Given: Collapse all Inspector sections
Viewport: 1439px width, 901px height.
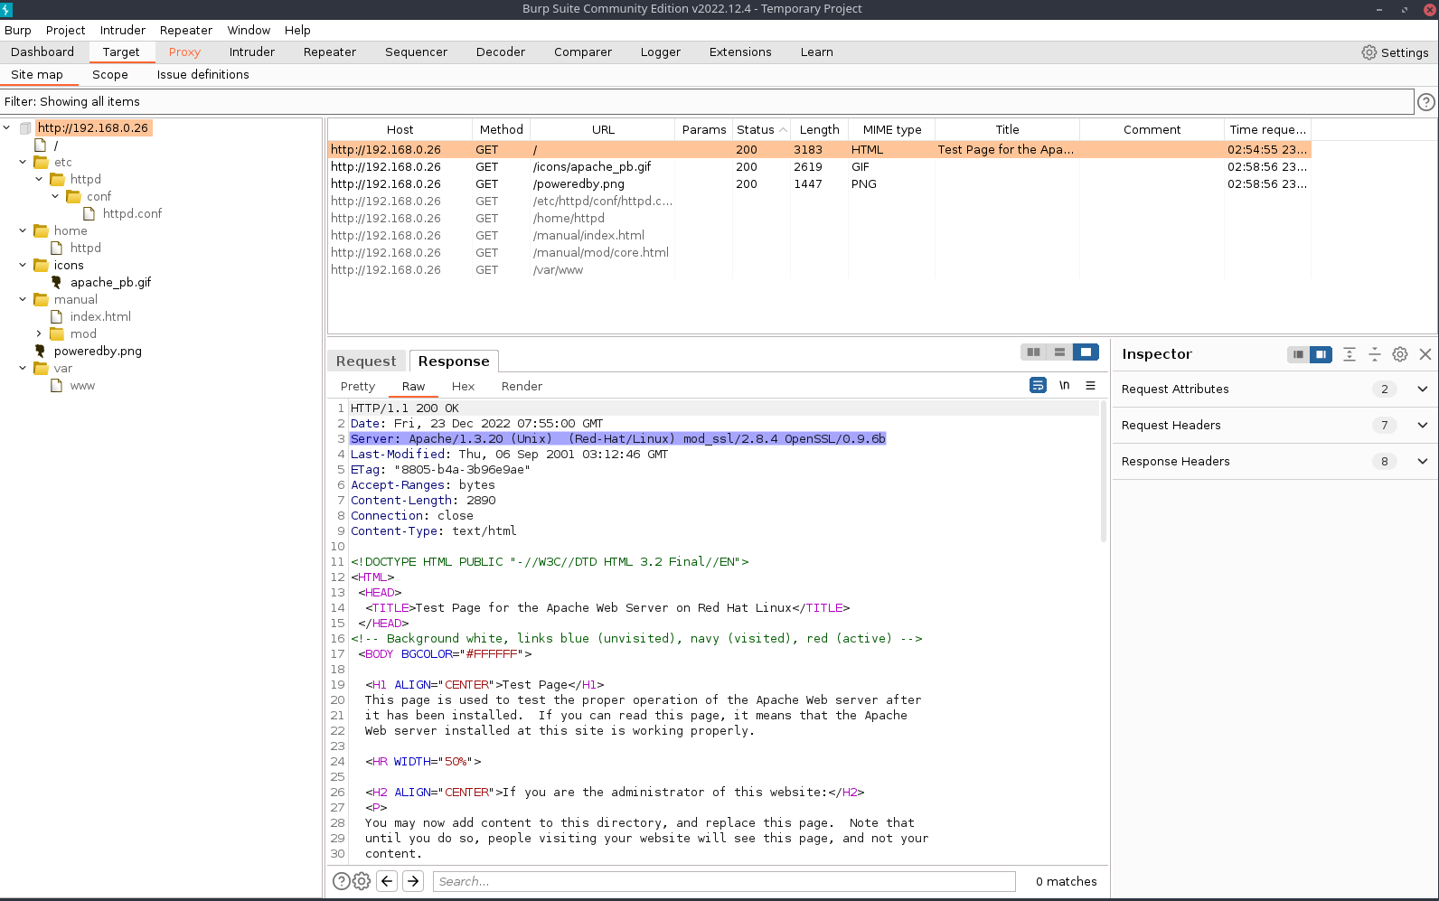Looking at the screenshot, I should 1374,354.
